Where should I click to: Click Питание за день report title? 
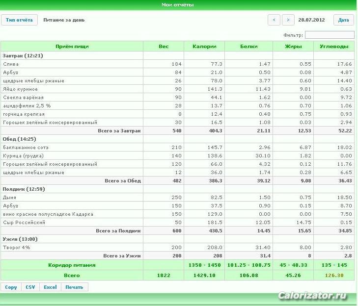[x=64, y=20]
